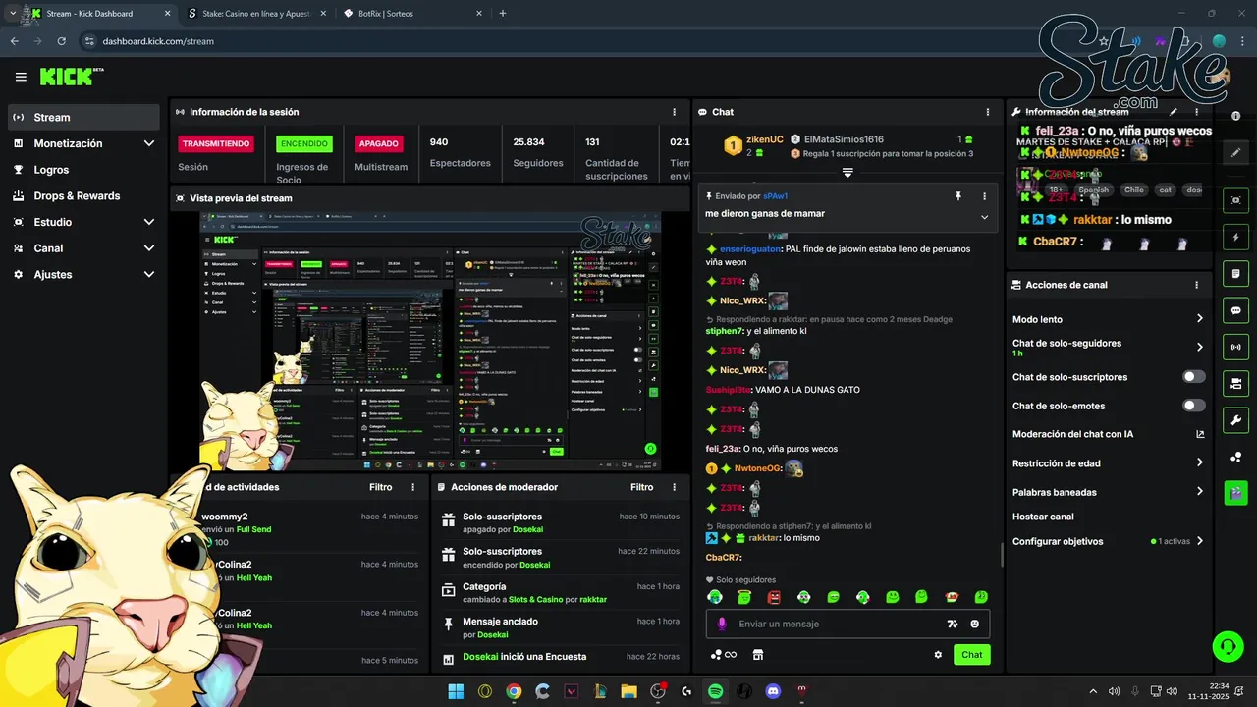1257x707 pixels.
Task: Click the stream preview thumbnail
Action: 430,341
